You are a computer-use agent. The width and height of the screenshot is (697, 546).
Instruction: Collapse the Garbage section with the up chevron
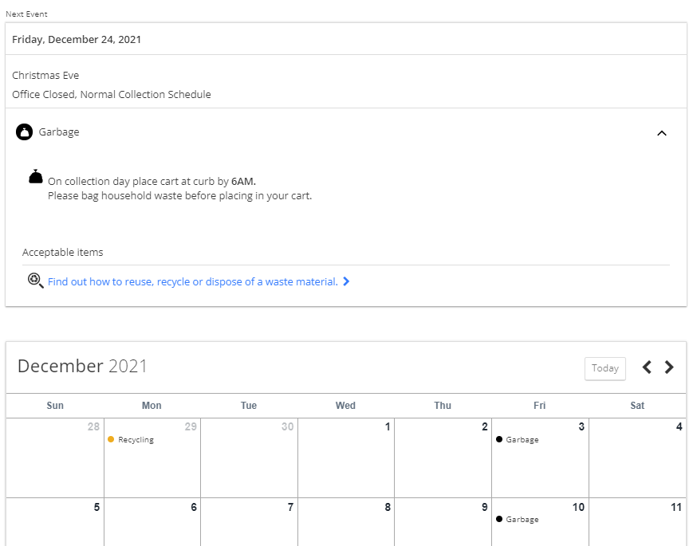pyautogui.click(x=662, y=133)
